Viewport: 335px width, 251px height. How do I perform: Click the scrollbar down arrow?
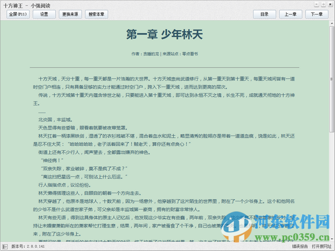coord(332,239)
